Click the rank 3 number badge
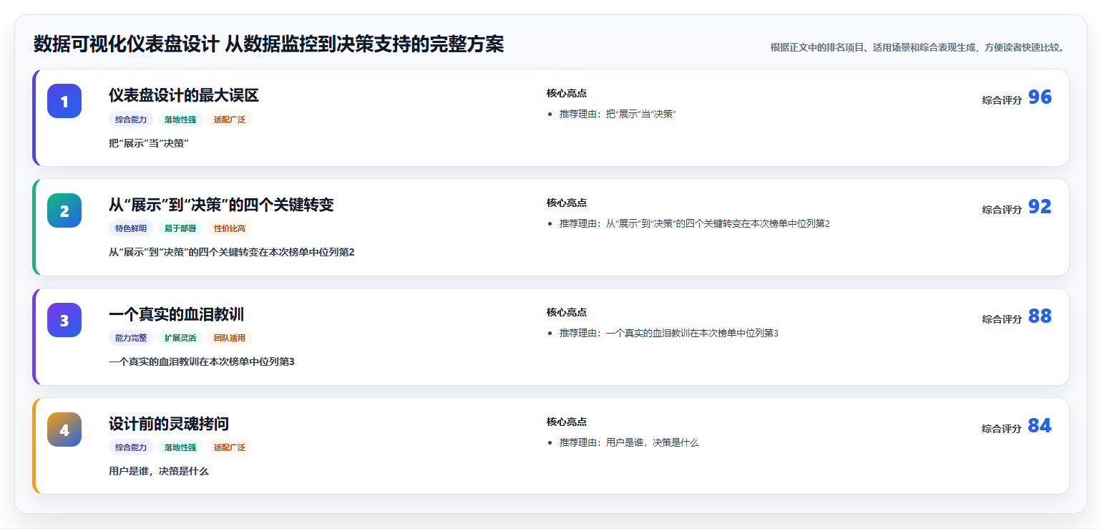1102x529 pixels. pyautogui.click(x=64, y=320)
